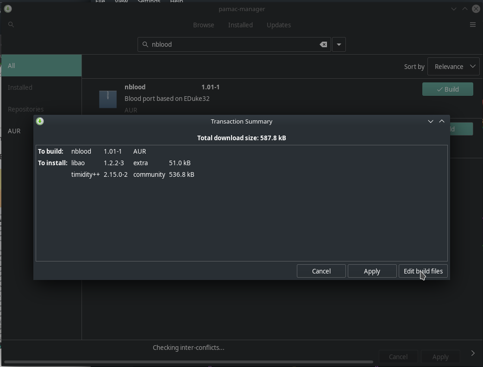Click the 51.0 kB size cell
The image size is (483, 367).
pos(180,163)
